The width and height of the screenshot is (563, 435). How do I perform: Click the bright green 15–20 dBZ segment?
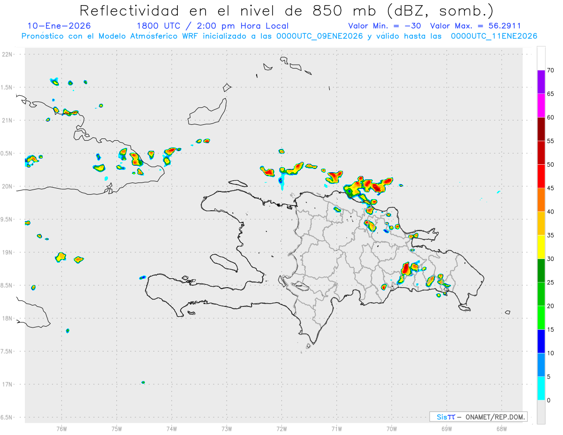pyautogui.click(x=541, y=318)
